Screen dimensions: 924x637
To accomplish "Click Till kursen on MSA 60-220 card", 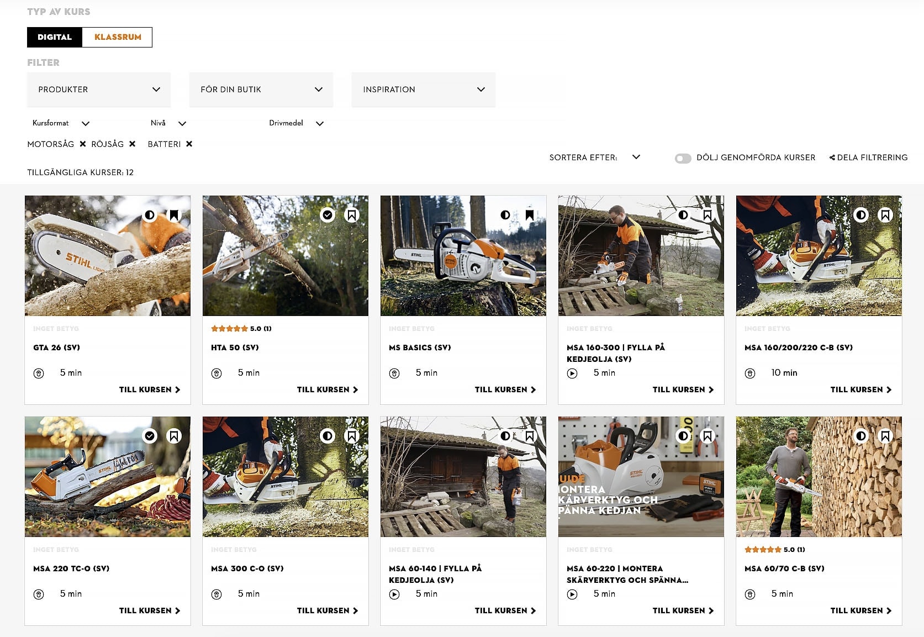I will tap(683, 610).
